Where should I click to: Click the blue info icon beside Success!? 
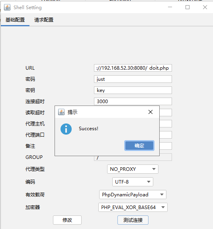point(66,129)
